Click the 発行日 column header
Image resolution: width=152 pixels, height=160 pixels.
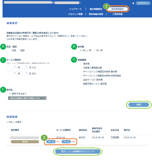point(127,130)
